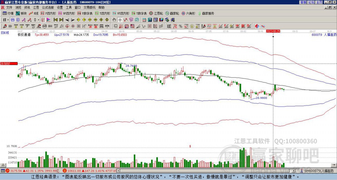Screen dimensions: 337x180
Task: Click the 客服 customer service button
Action: tap(303, 2)
